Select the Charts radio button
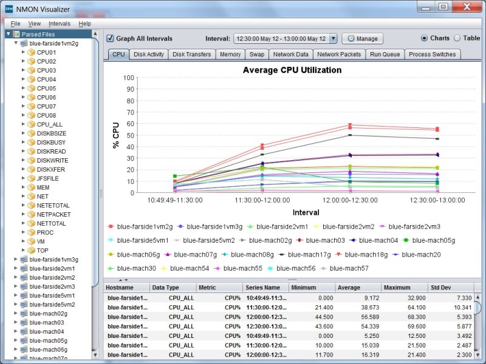This screenshot has width=486, height=364. coord(424,38)
